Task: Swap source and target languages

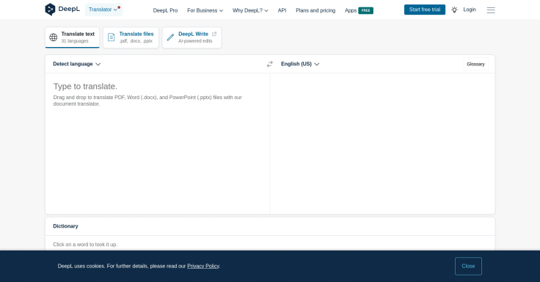Action: coord(270,64)
